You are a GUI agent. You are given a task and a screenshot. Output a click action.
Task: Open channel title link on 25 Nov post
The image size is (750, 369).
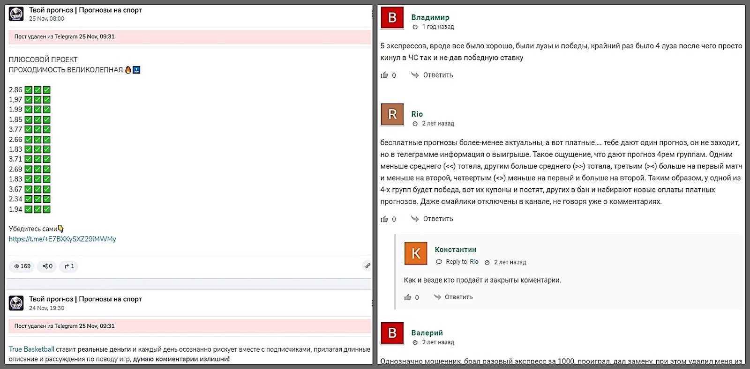coord(85,10)
